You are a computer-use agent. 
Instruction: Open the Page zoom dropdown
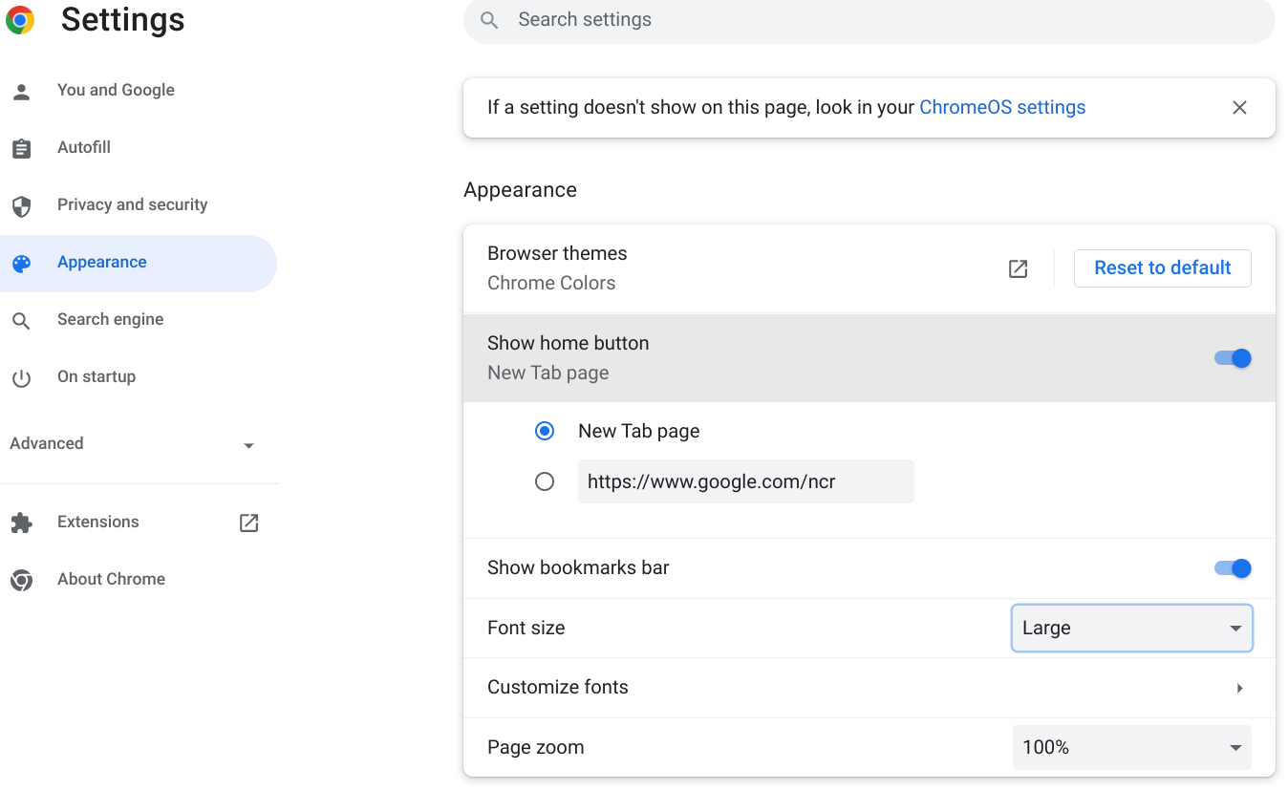click(1132, 747)
